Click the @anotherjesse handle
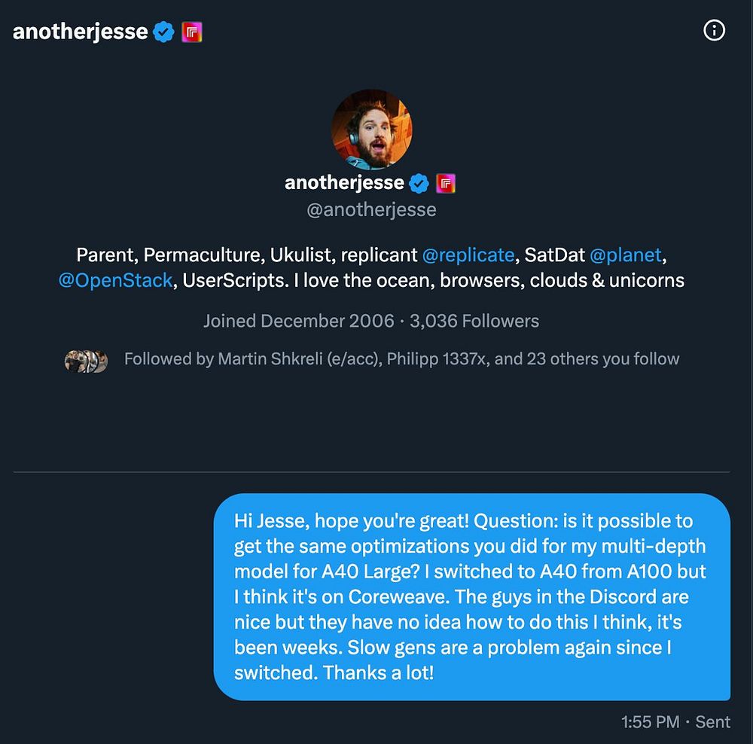 click(372, 210)
